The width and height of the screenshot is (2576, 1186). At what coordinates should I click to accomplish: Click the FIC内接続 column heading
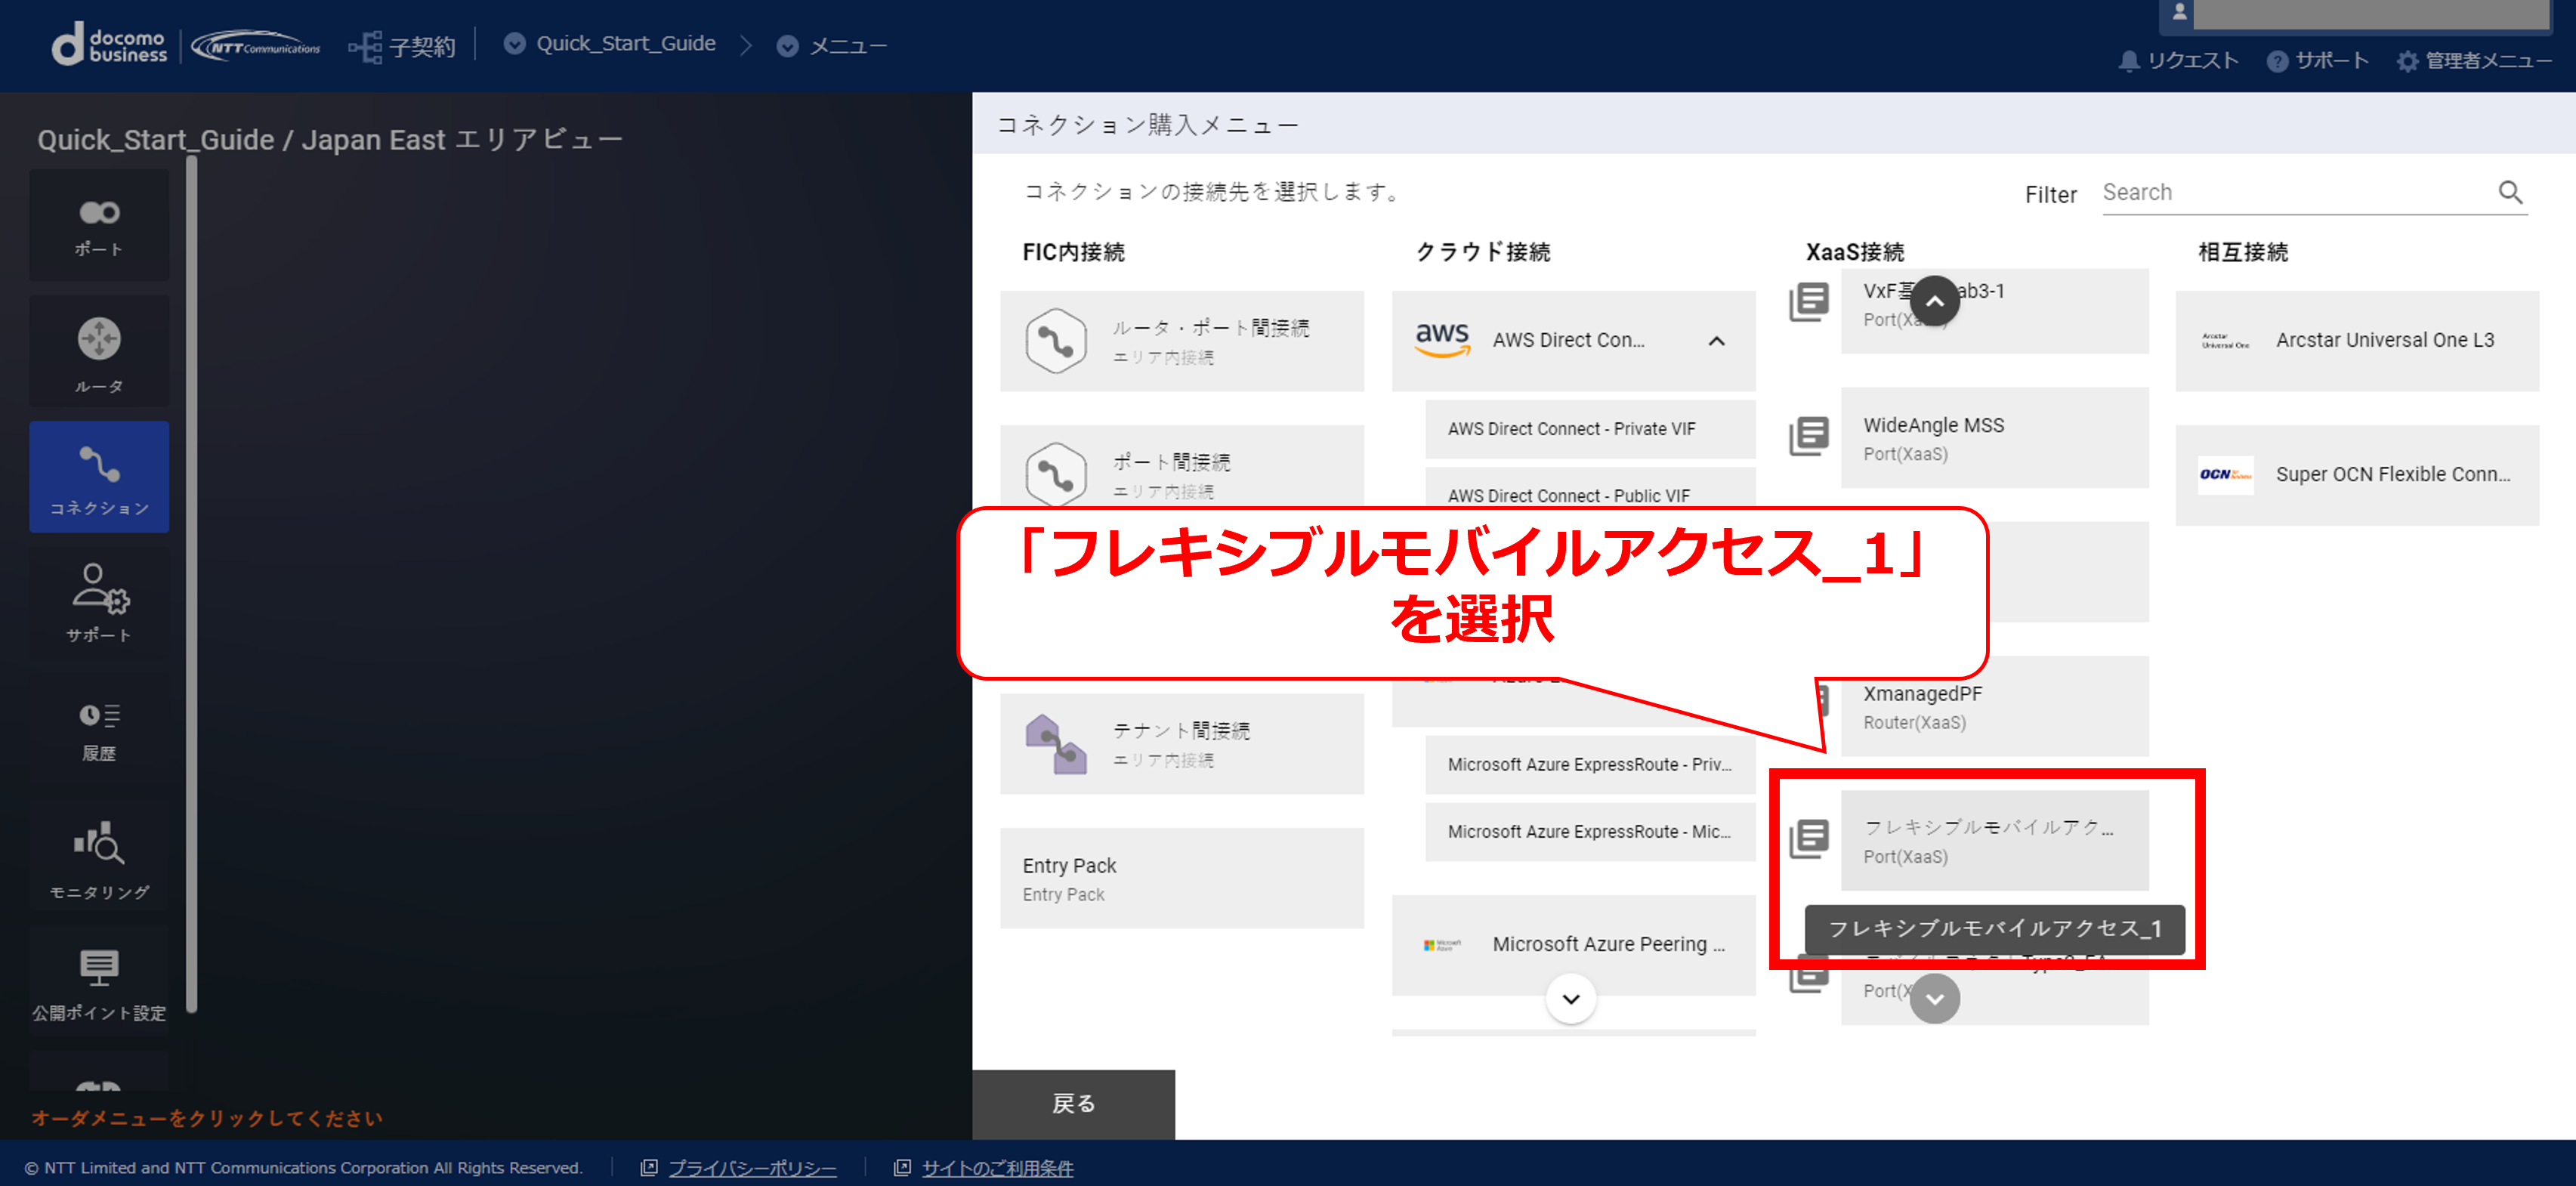(x=1073, y=252)
